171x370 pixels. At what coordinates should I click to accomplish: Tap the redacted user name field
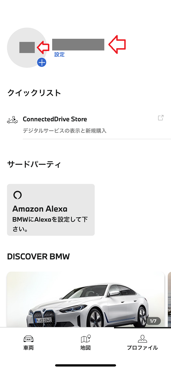pyautogui.click(x=78, y=45)
